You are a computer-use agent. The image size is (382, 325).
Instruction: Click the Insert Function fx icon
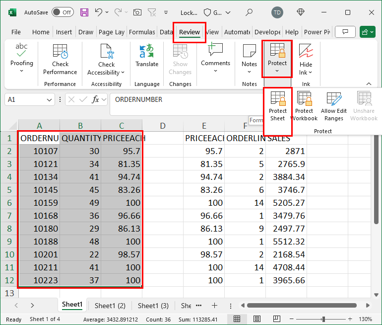(x=95, y=99)
